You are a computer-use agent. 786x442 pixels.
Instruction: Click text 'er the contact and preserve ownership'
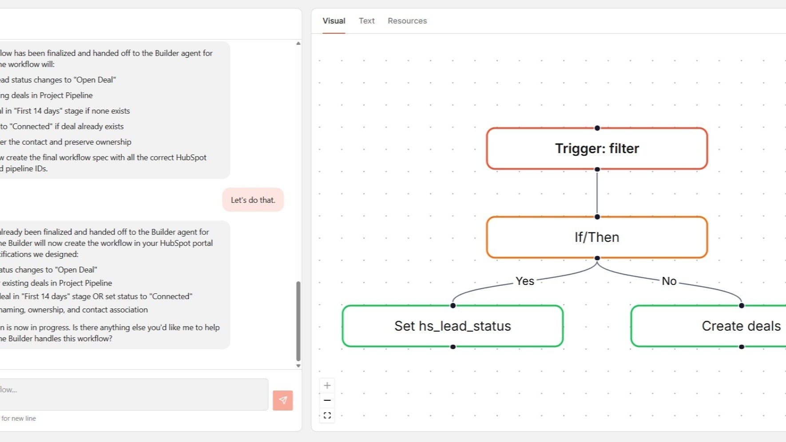66,142
